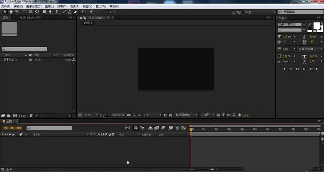This screenshot has width=324, height=172.
Task: Select the Brush tool
Action: point(64,12)
